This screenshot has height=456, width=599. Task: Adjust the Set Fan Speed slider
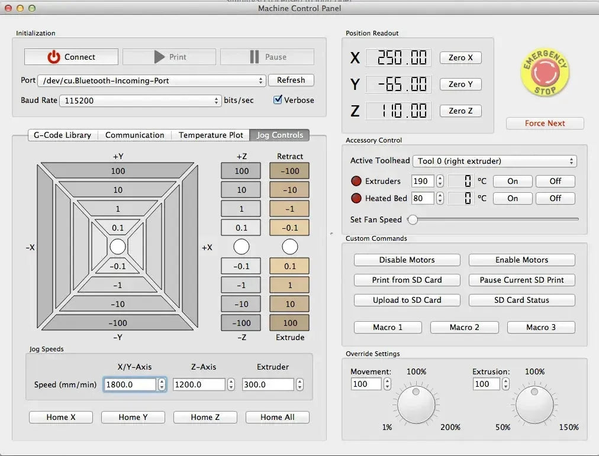413,219
